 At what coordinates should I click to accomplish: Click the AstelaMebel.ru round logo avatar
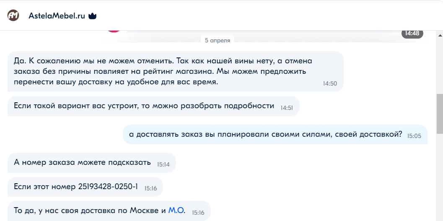[13, 16]
